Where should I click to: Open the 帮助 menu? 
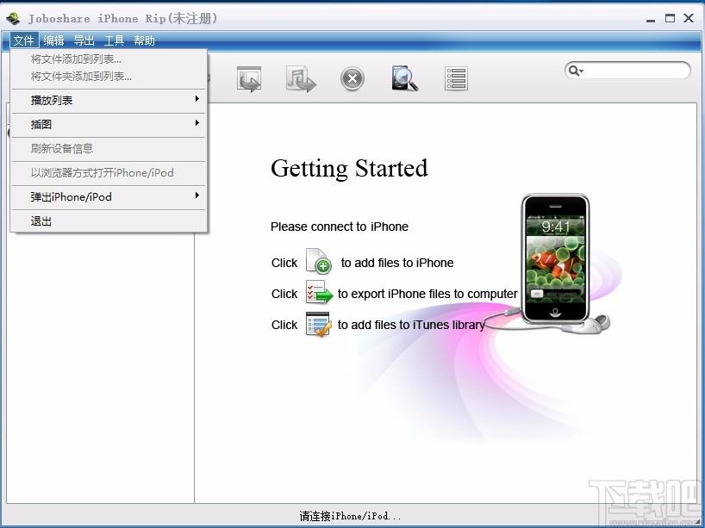(144, 40)
